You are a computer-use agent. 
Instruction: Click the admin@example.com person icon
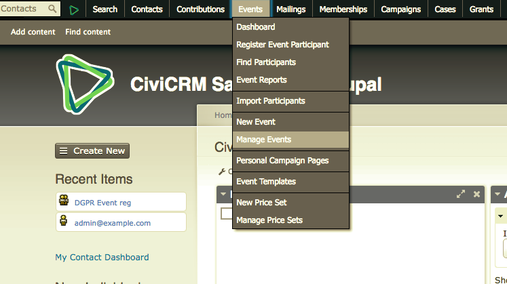tap(63, 220)
